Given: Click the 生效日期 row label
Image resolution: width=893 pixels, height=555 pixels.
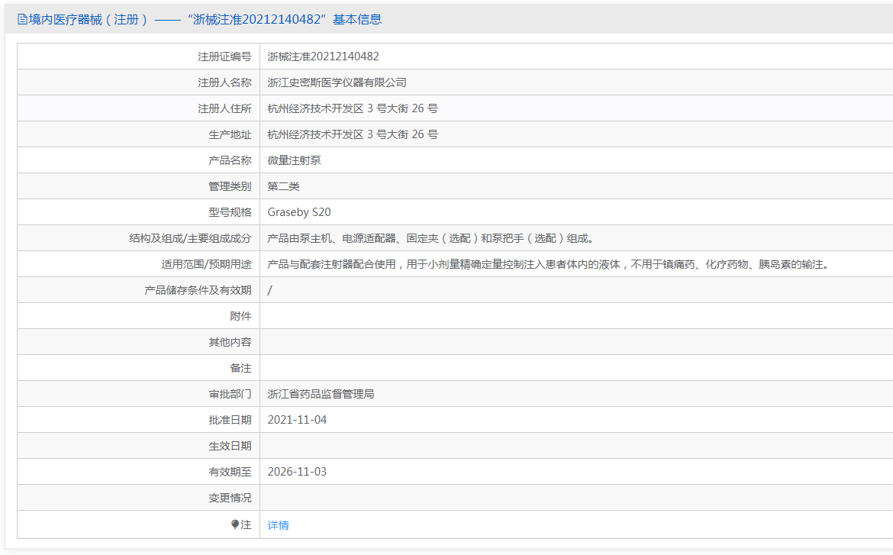Looking at the screenshot, I should (x=230, y=446).
